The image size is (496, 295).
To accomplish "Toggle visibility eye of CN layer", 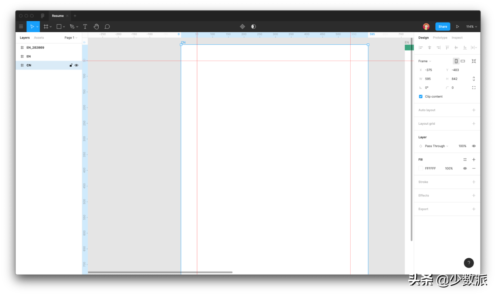I will point(76,65).
